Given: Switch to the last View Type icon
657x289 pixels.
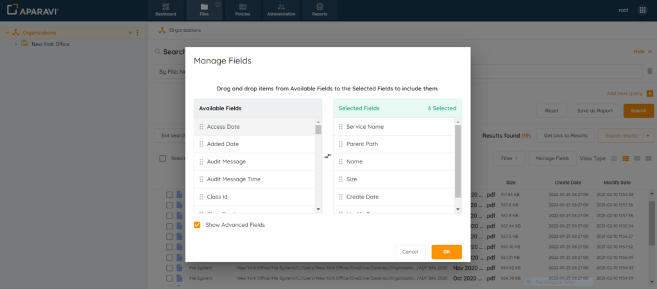Looking at the screenshot, I should click(x=648, y=158).
